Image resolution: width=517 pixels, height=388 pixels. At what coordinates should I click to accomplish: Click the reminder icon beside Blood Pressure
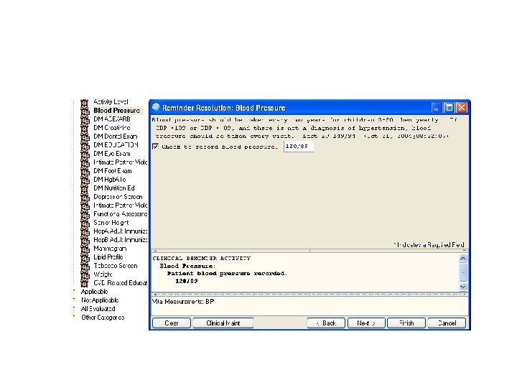point(85,111)
